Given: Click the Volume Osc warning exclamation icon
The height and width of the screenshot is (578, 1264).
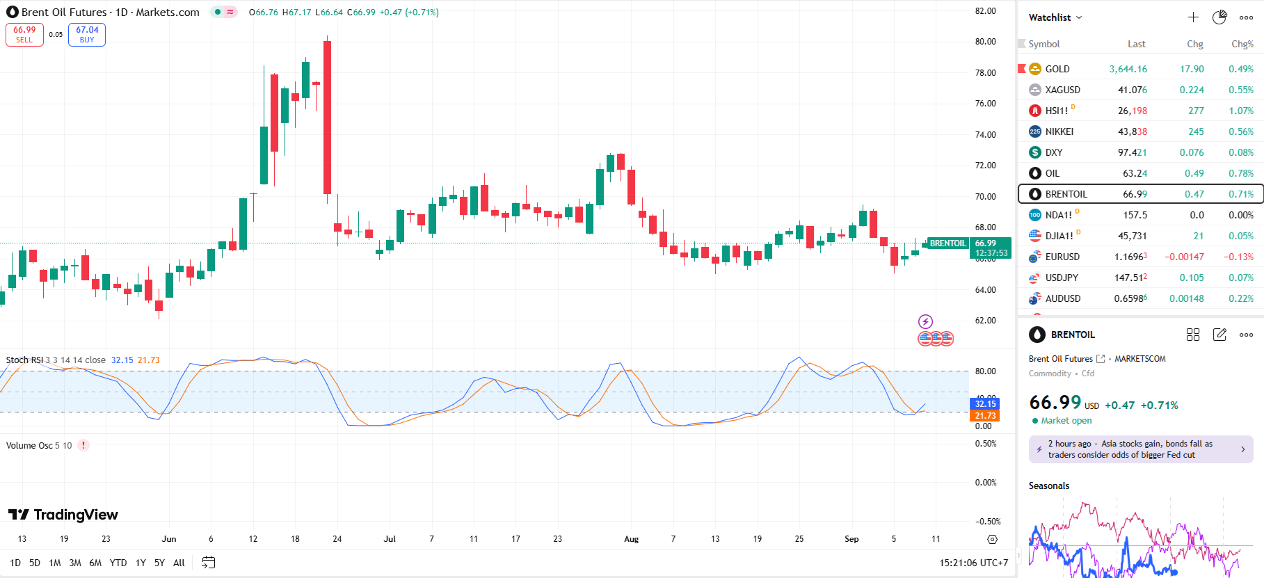Looking at the screenshot, I should coord(83,445).
